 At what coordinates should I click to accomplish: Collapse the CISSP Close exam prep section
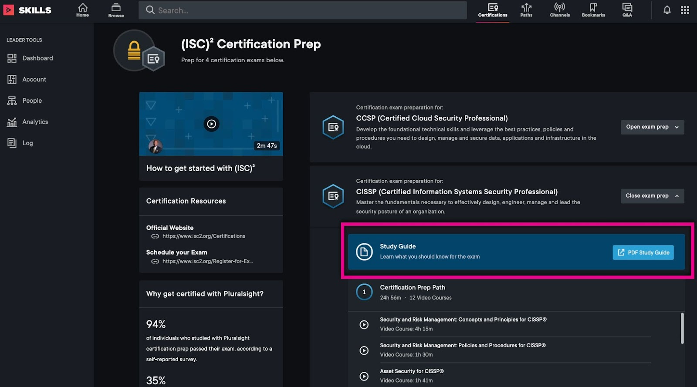click(x=652, y=196)
